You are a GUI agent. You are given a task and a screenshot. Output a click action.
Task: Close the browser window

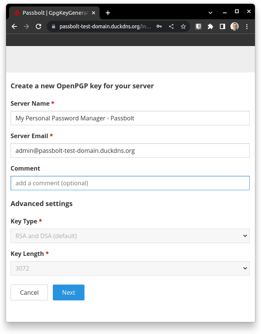click(249, 11)
